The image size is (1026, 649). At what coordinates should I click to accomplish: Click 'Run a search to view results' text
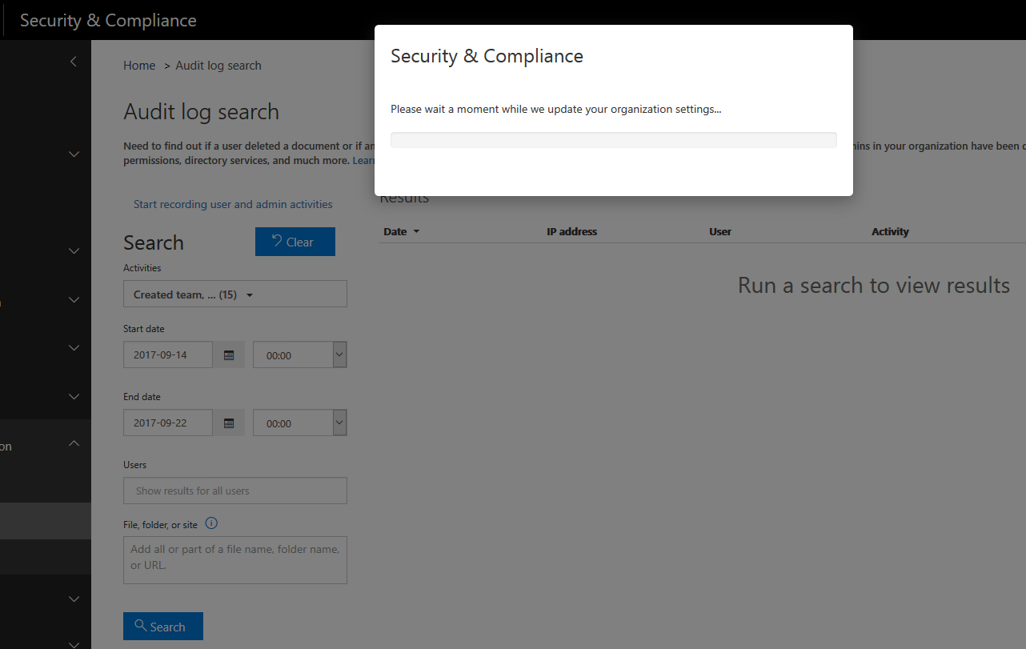tap(874, 285)
